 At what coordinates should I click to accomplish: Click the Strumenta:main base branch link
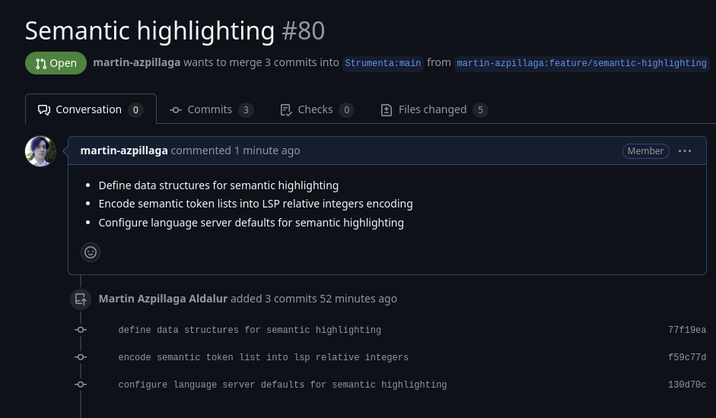[383, 63]
